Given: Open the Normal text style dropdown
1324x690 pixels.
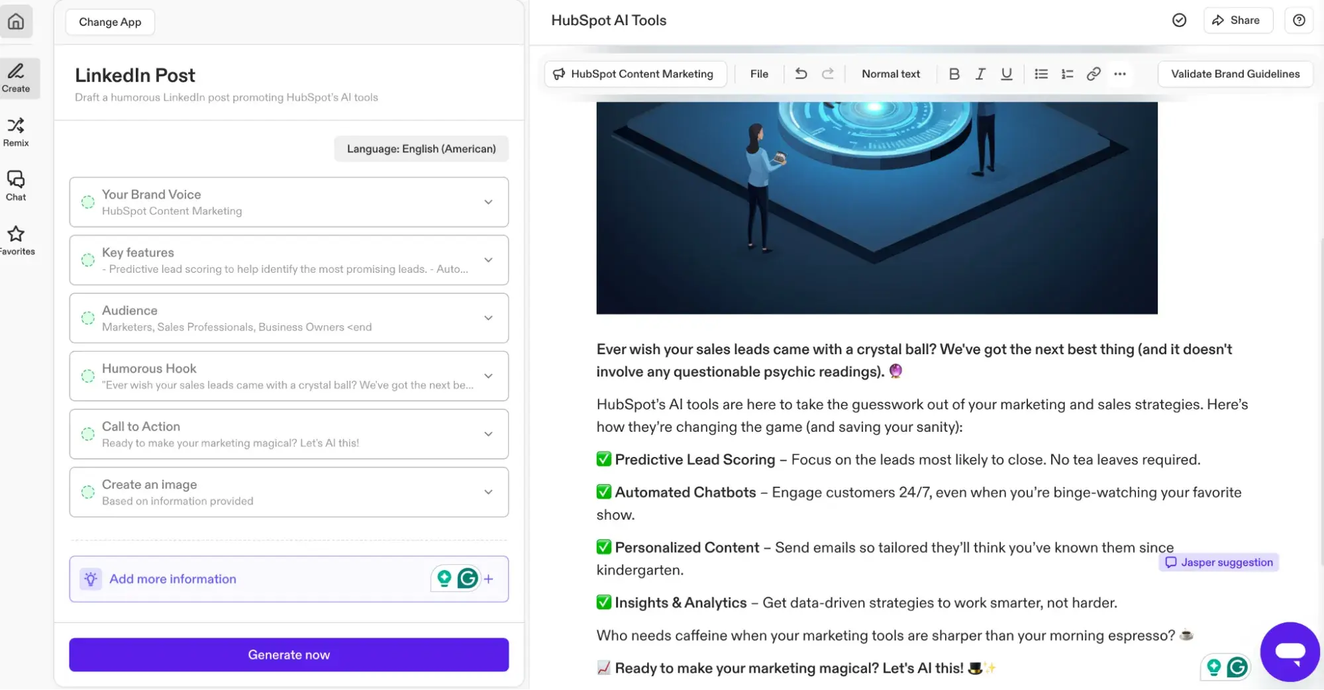Looking at the screenshot, I should coord(890,74).
